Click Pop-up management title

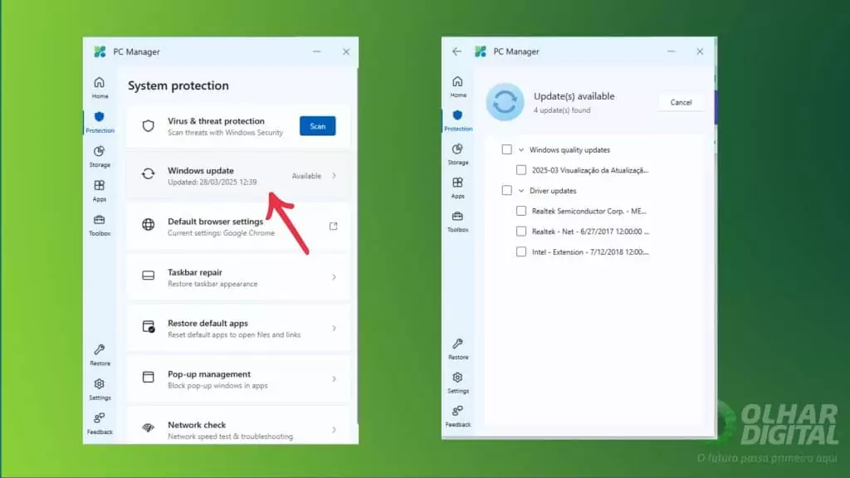(208, 374)
